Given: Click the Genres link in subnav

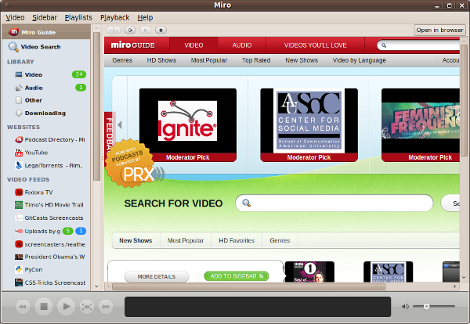Looking at the screenshot, I should (122, 60).
